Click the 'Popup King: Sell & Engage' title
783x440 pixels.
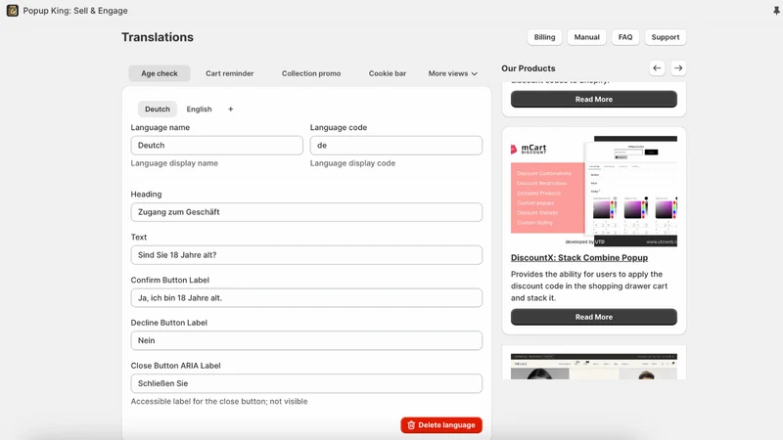pos(75,11)
